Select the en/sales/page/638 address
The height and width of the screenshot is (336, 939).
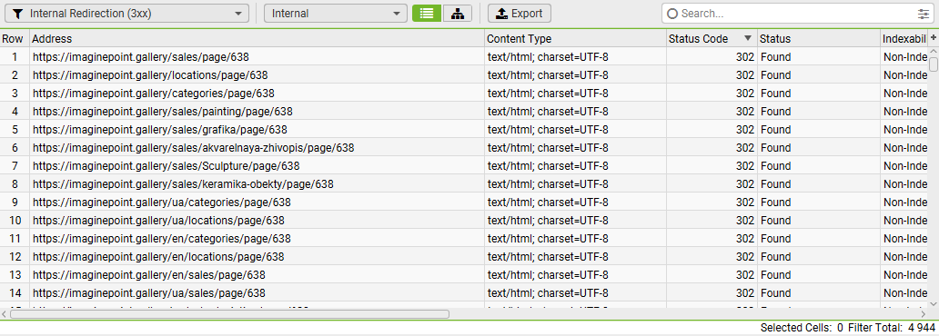click(x=148, y=275)
